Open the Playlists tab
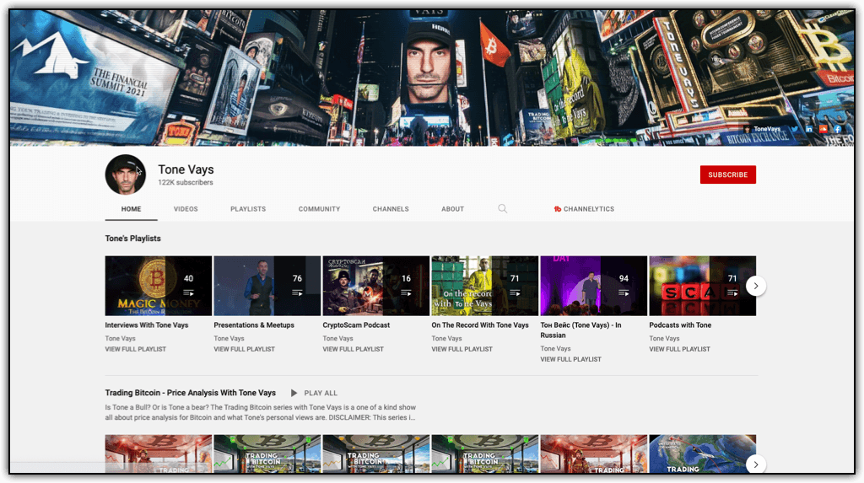 pyautogui.click(x=248, y=209)
